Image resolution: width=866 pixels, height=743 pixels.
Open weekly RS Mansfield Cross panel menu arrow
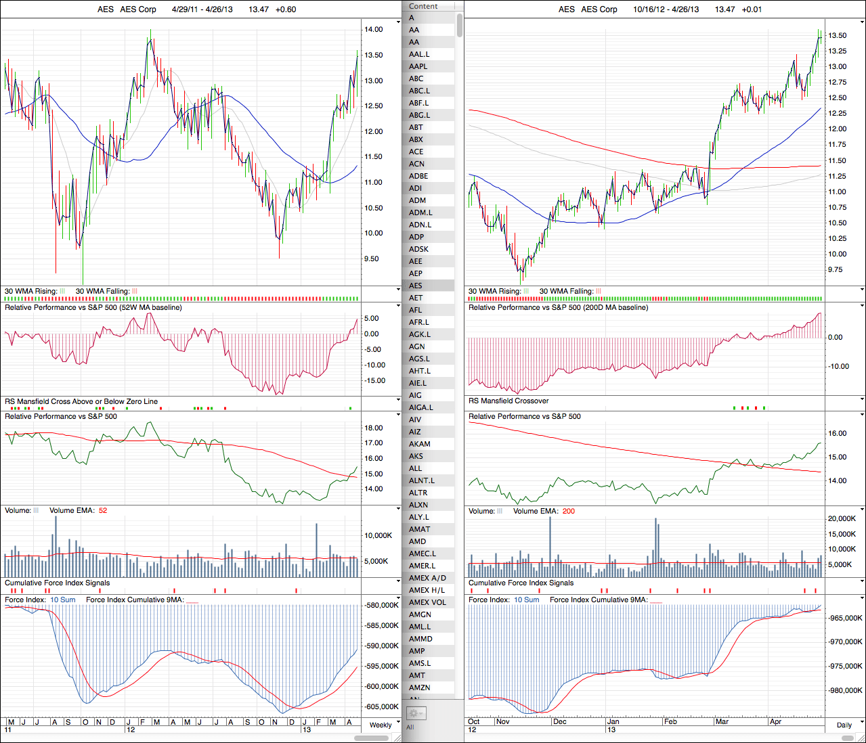(398, 400)
